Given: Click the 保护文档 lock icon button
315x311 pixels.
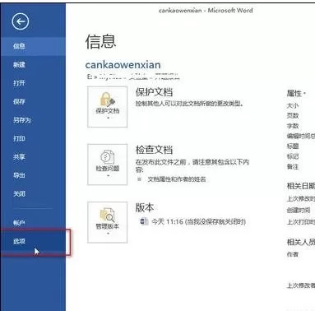Looking at the screenshot, I should click(108, 107).
